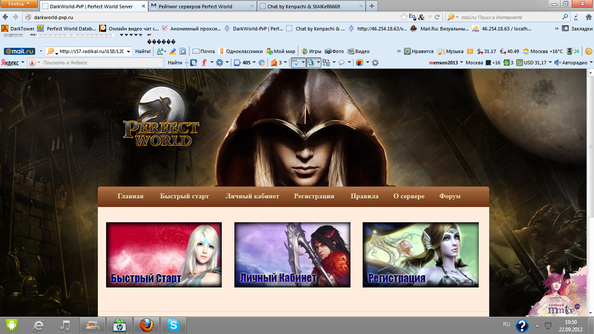Open the Москва +16°C weather widget
594x334 pixels.
tap(543, 51)
